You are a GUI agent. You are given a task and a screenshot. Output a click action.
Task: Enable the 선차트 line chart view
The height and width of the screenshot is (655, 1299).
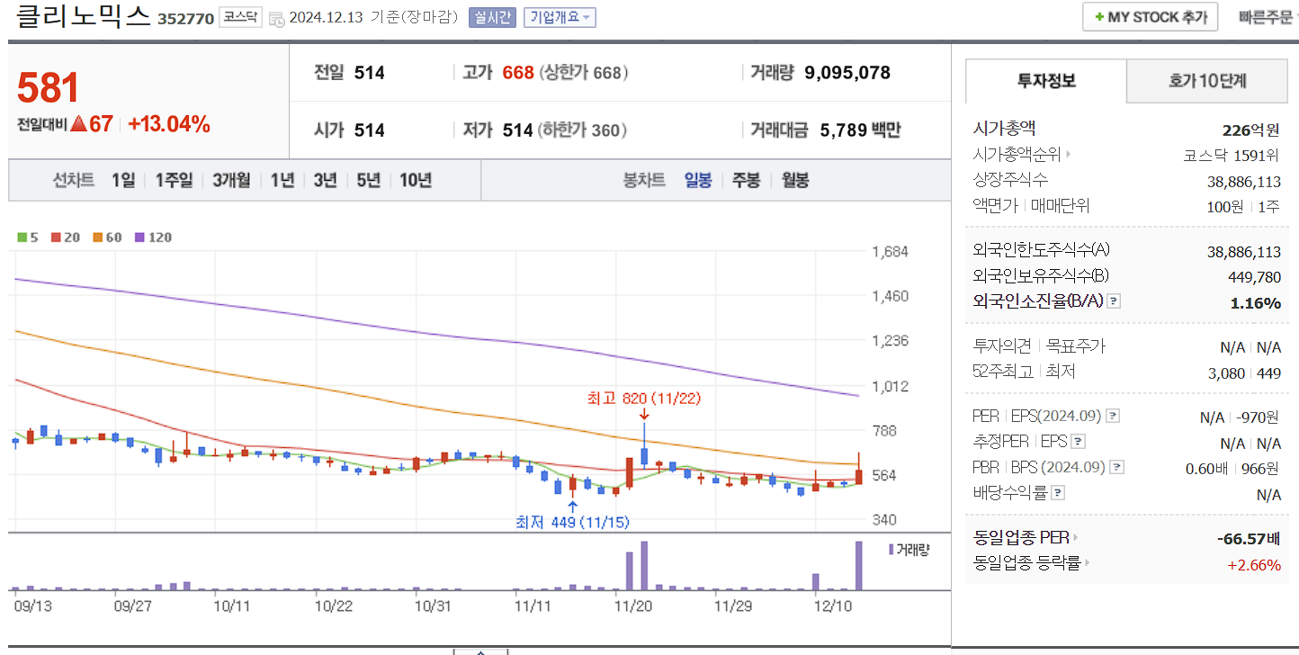(73, 181)
